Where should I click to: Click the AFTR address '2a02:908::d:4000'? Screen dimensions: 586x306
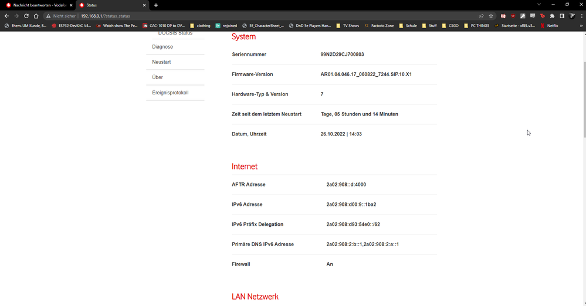tap(346, 185)
